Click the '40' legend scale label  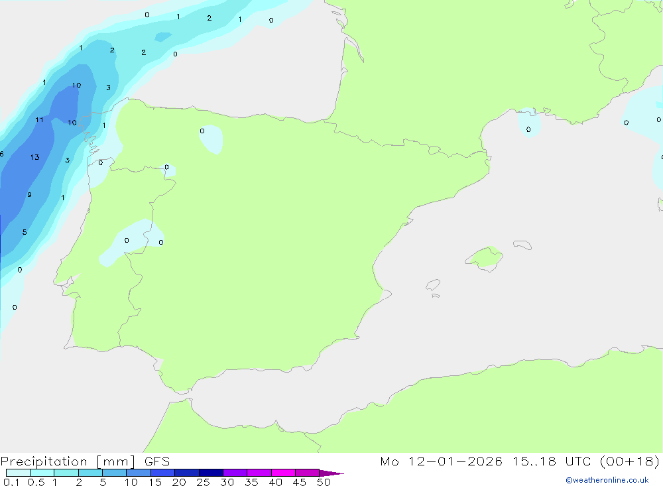tap(276, 482)
